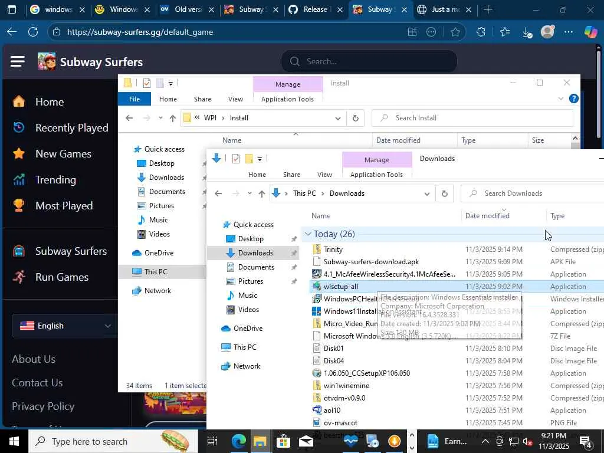Visit the Contact Us page

pyautogui.click(x=37, y=382)
